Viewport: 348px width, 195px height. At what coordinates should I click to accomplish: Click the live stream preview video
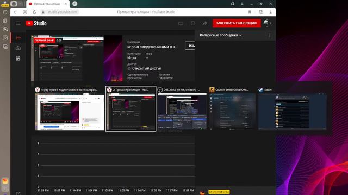tap(77, 58)
